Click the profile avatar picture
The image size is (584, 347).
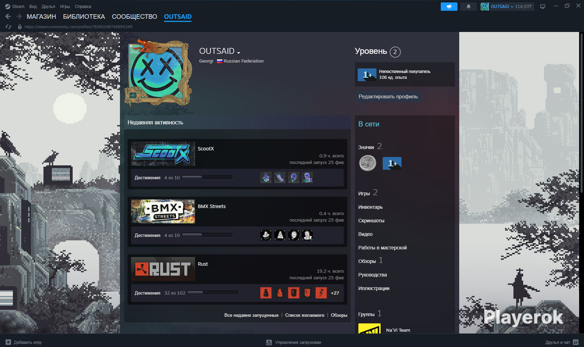click(158, 73)
